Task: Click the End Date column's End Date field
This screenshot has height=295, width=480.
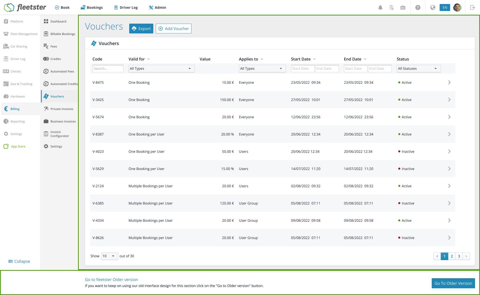Action: click(380, 68)
